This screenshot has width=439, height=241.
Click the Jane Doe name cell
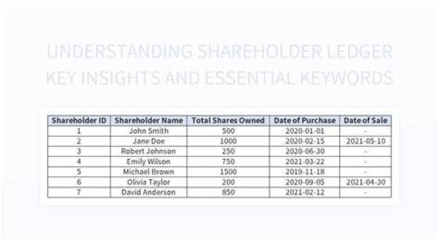click(x=148, y=141)
